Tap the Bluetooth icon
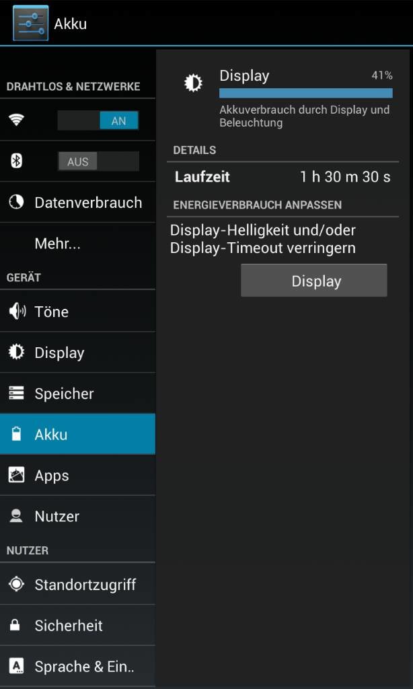The height and width of the screenshot is (689, 413). [x=16, y=161]
